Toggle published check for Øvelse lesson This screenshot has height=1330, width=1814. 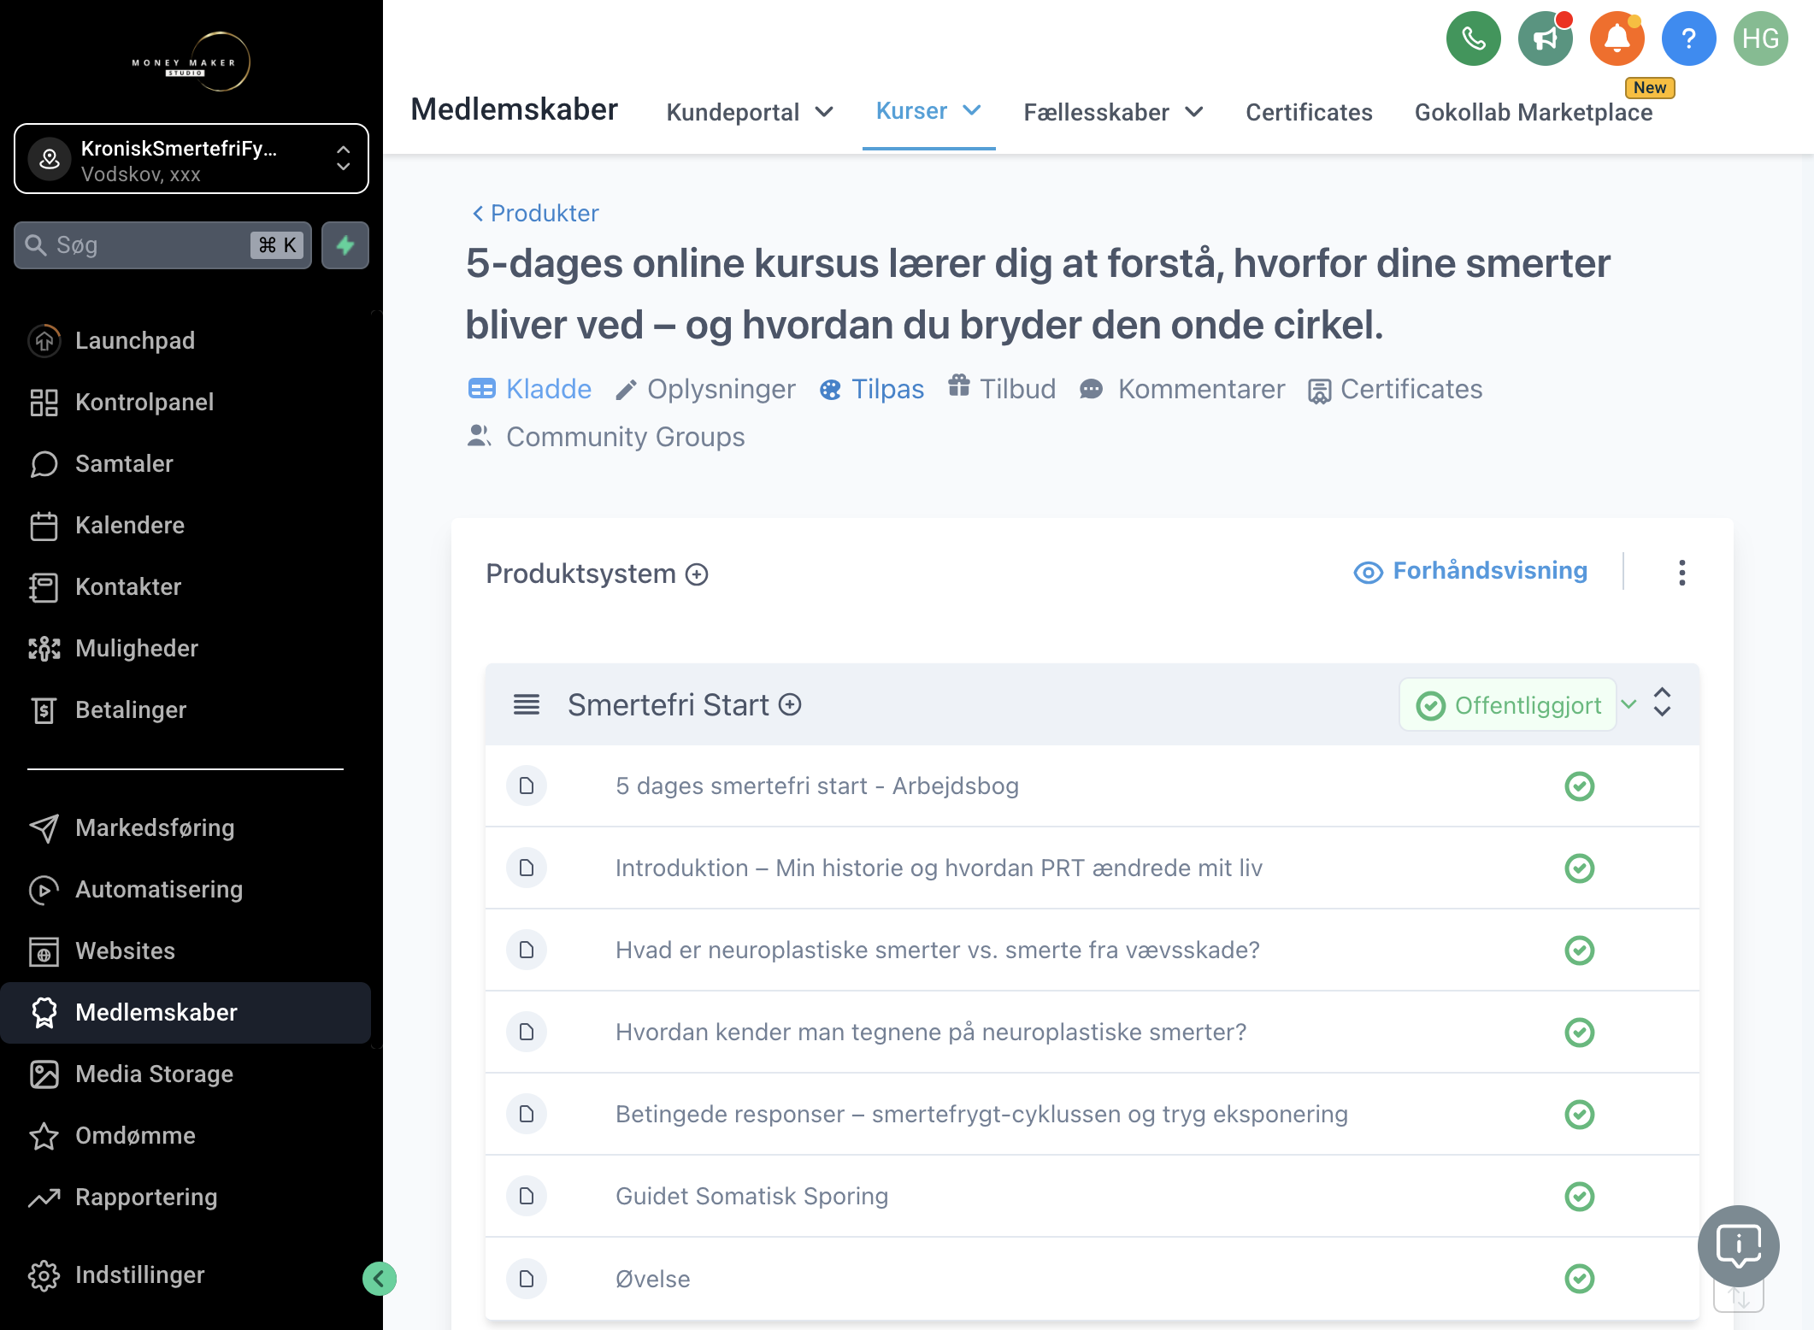[x=1579, y=1279]
